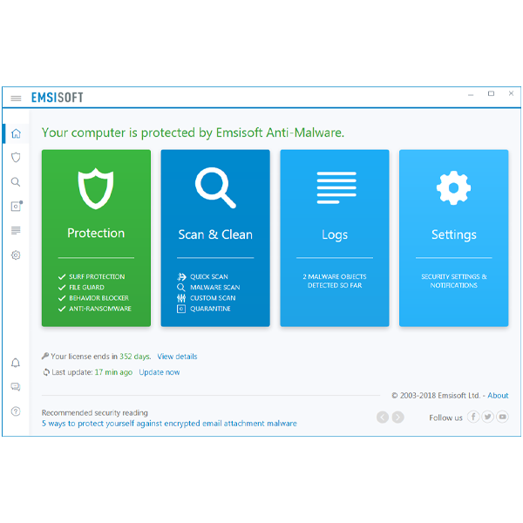The width and height of the screenshot is (523, 523).
Task: Click '2 malware objects detected so far' text
Action: pyautogui.click(x=335, y=281)
